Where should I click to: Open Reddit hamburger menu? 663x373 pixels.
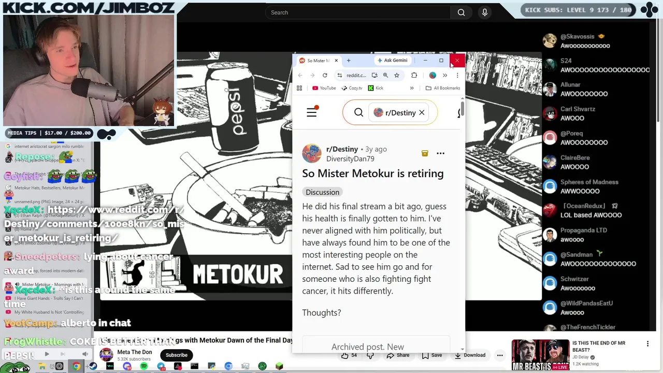pos(311,112)
